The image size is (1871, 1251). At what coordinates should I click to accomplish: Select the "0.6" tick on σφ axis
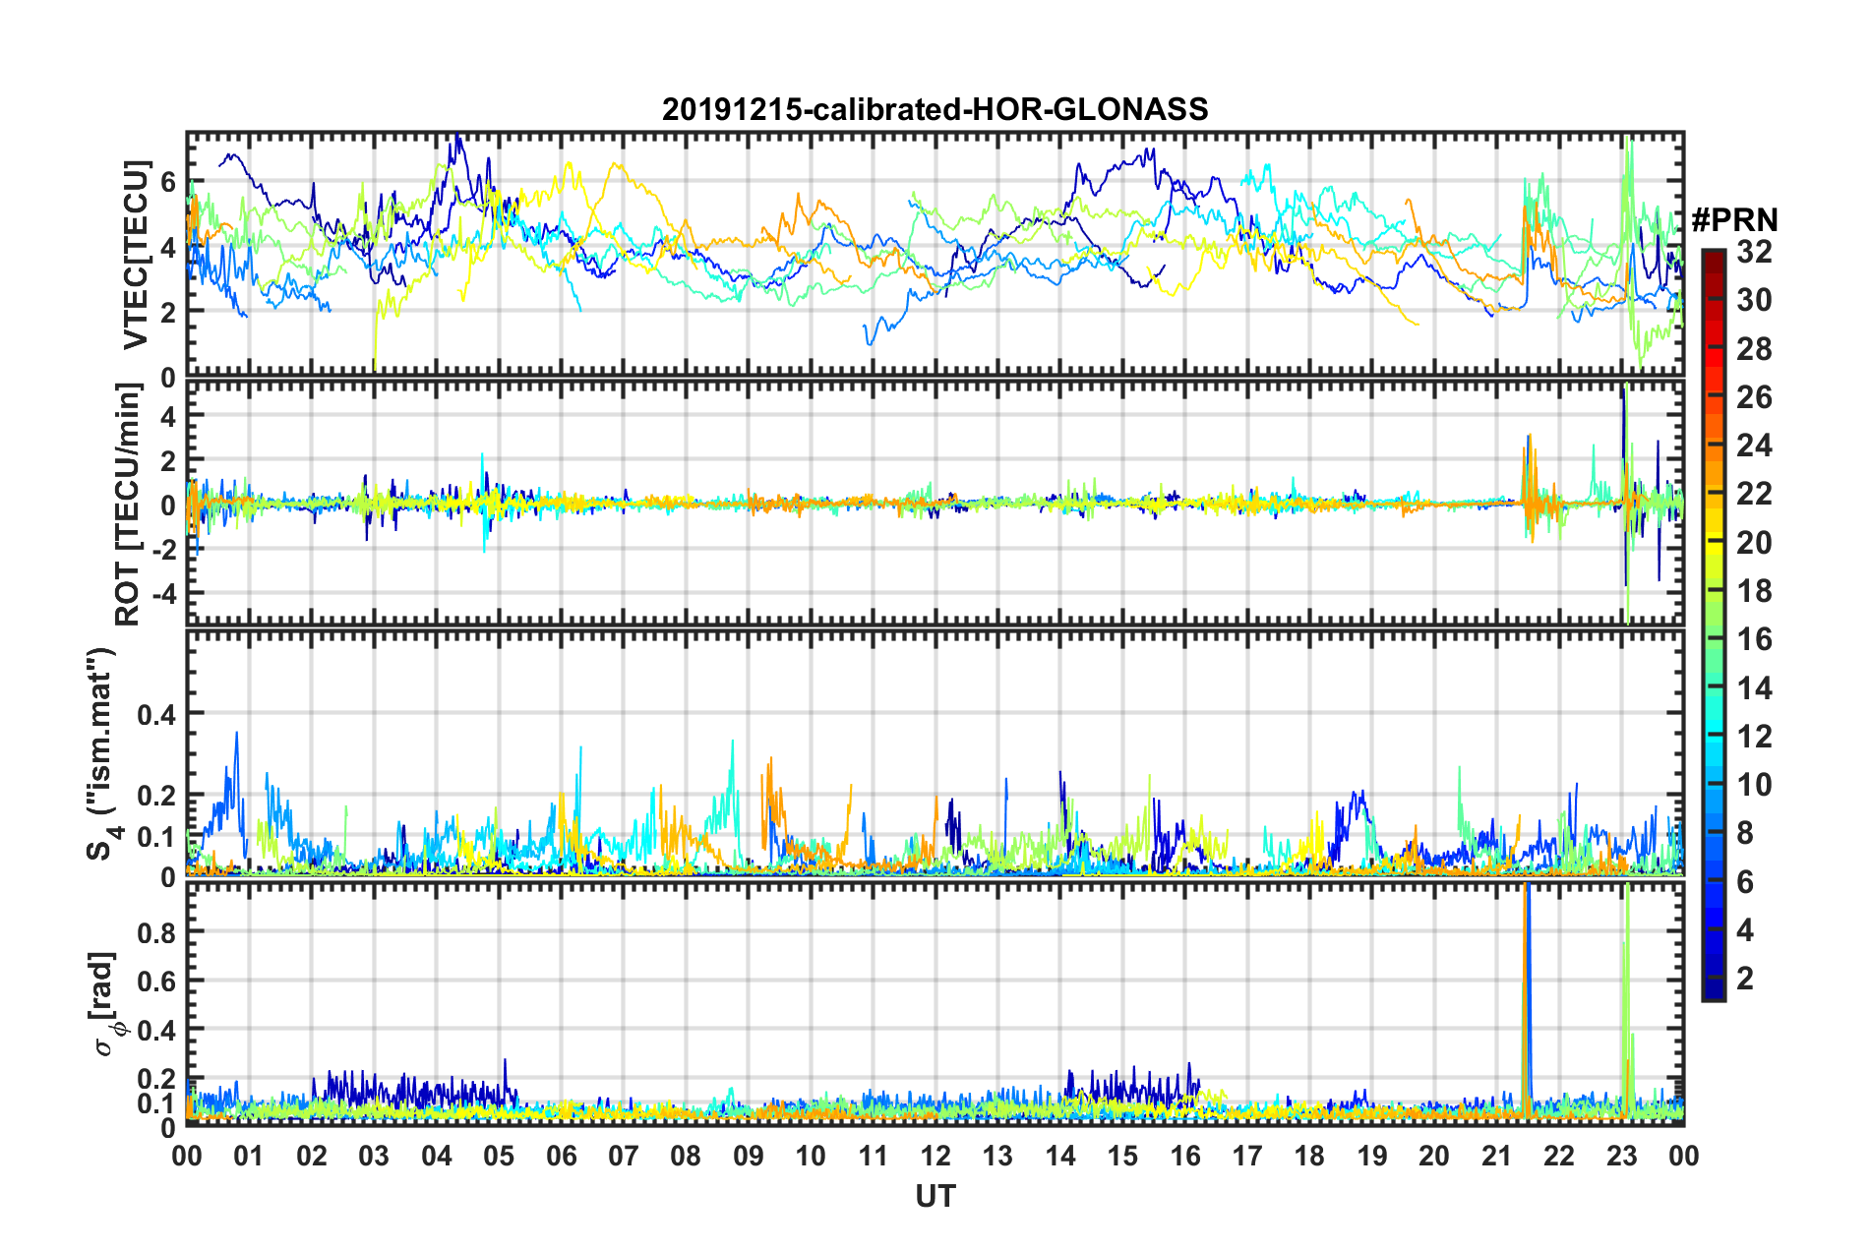tap(157, 981)
